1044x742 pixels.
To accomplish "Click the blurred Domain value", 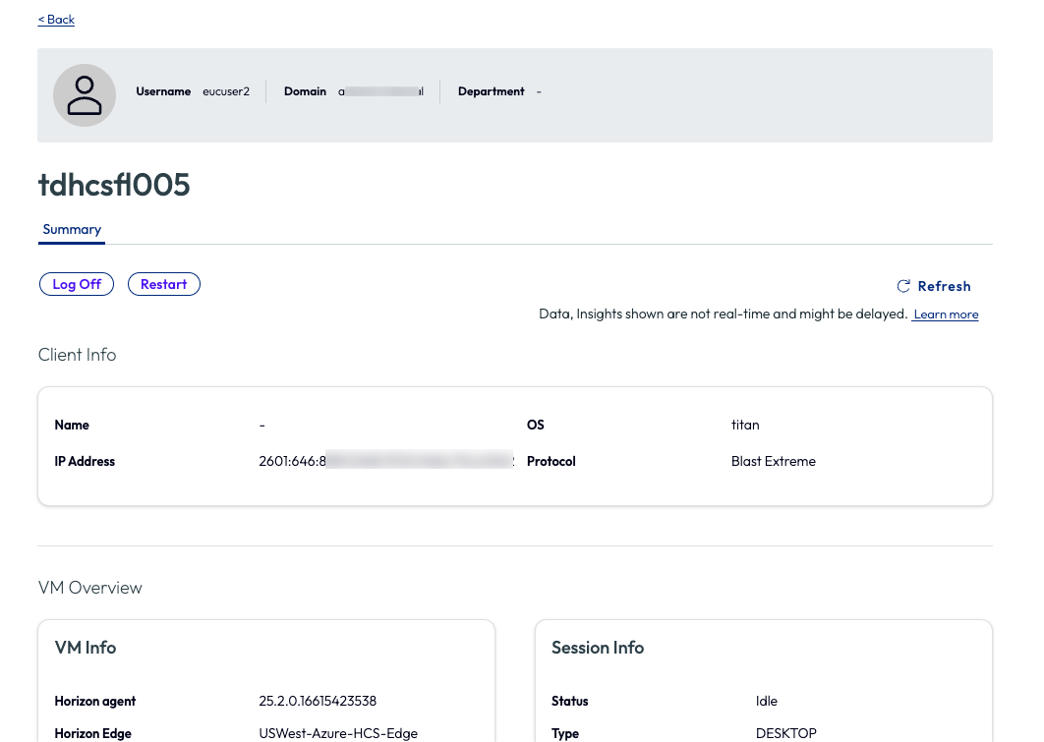I will tap(381, 91).
